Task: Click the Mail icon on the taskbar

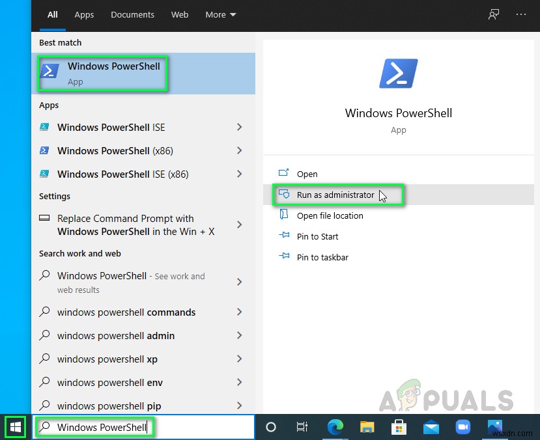Action: [431, 428]
